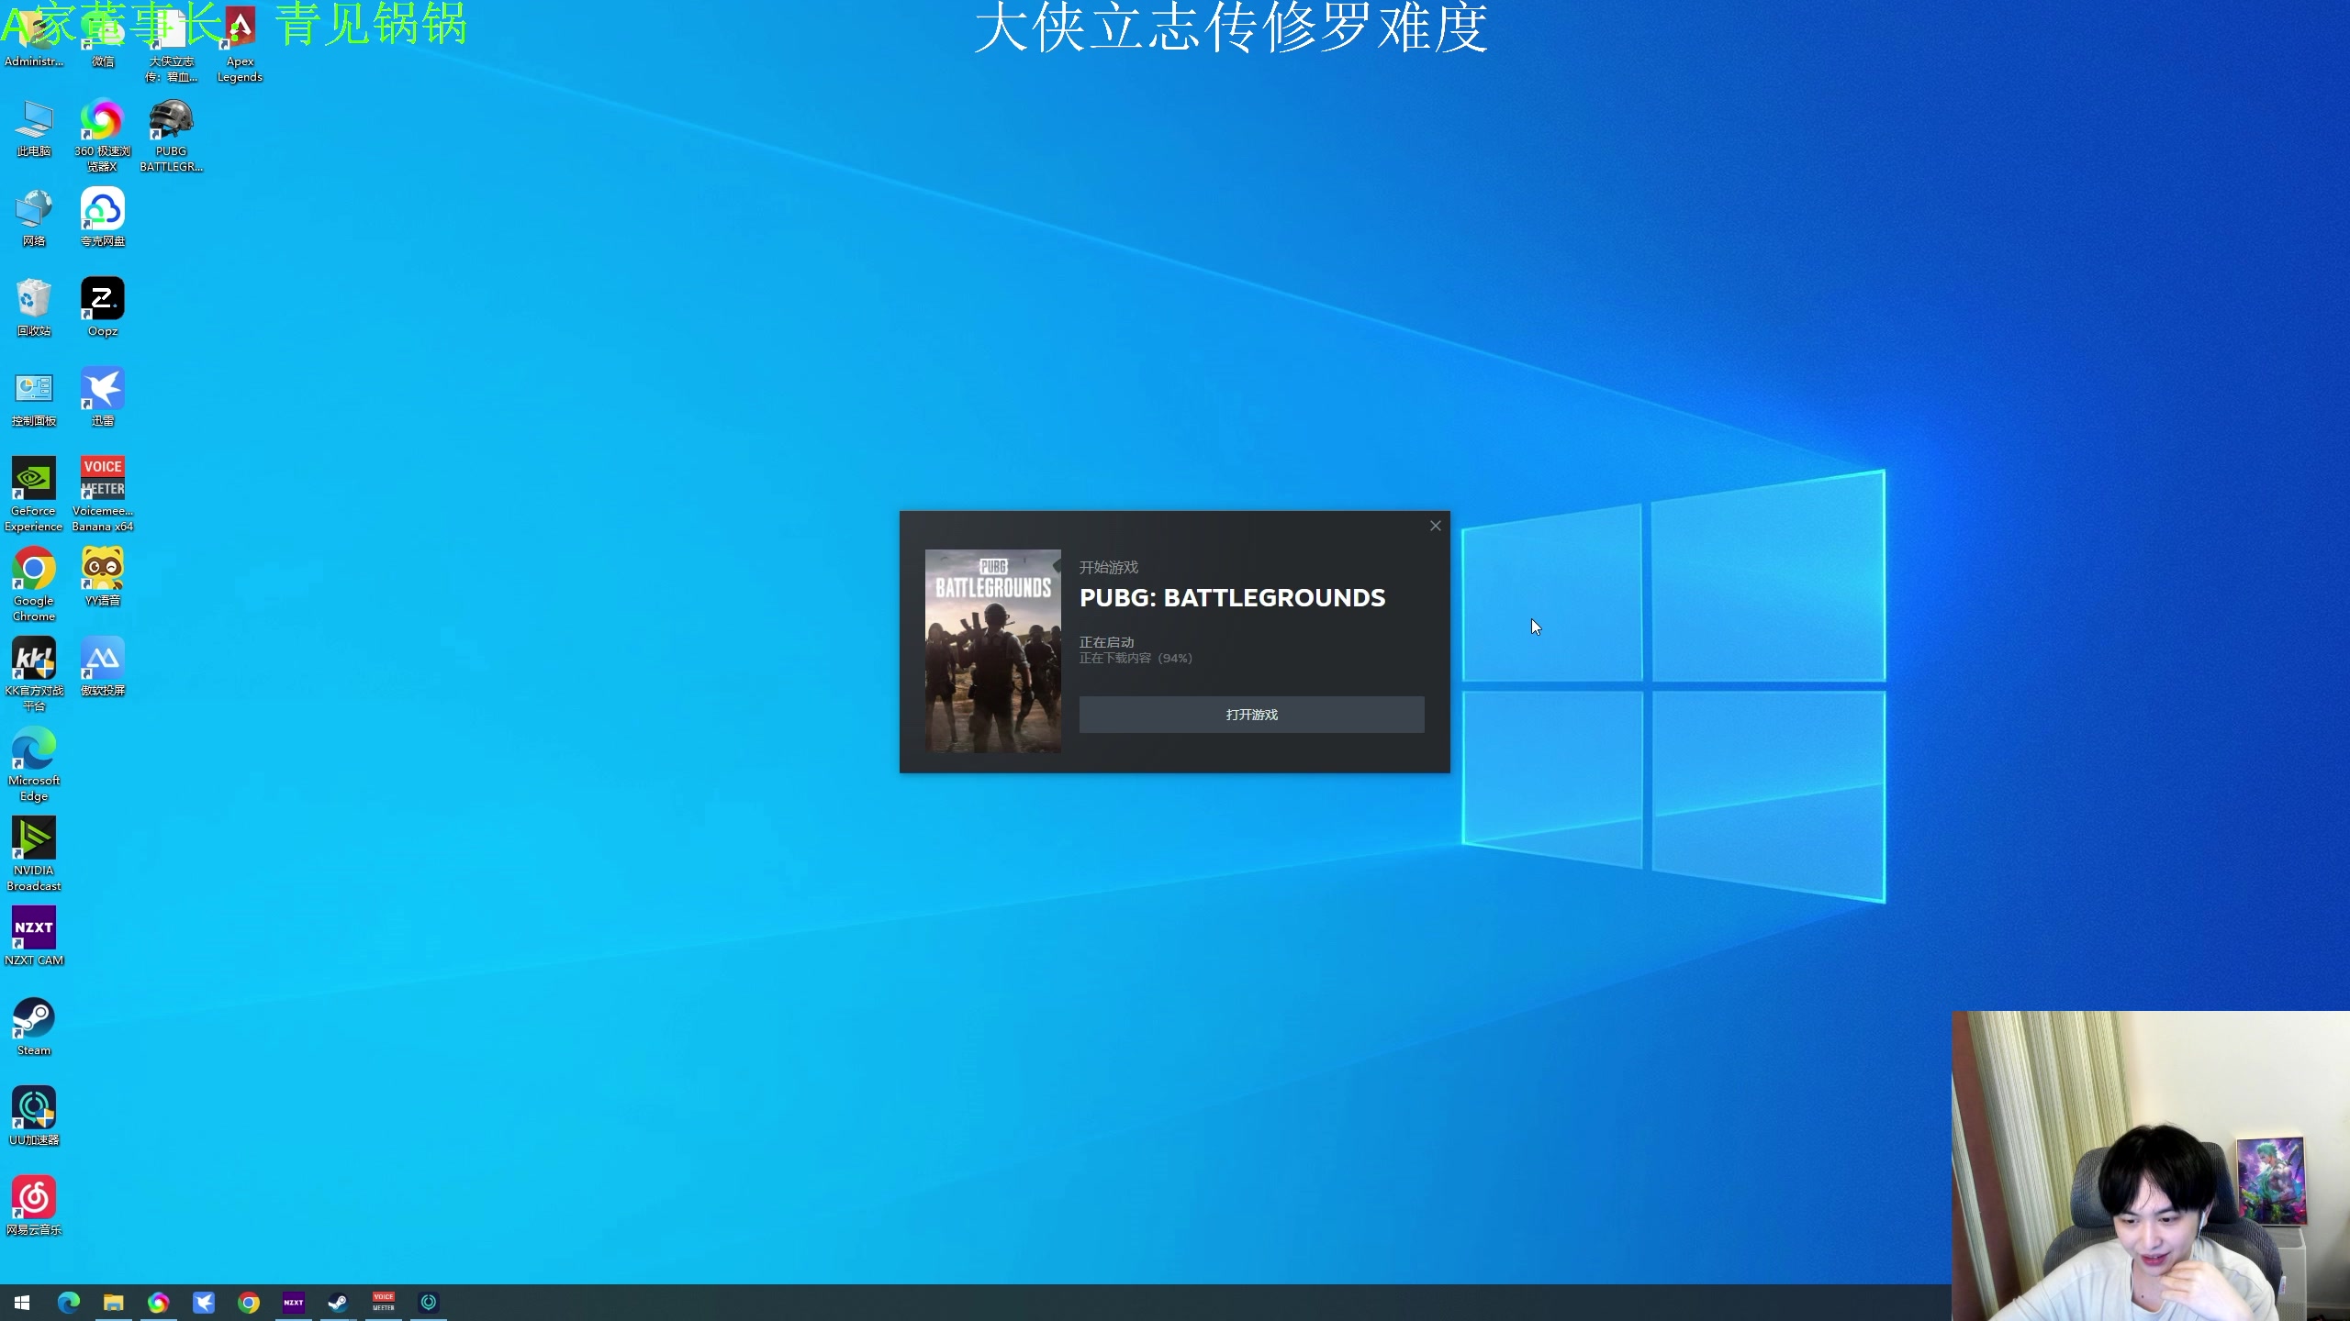Launch the Apex Legends desktop shortcut

[x=240, y=44]
